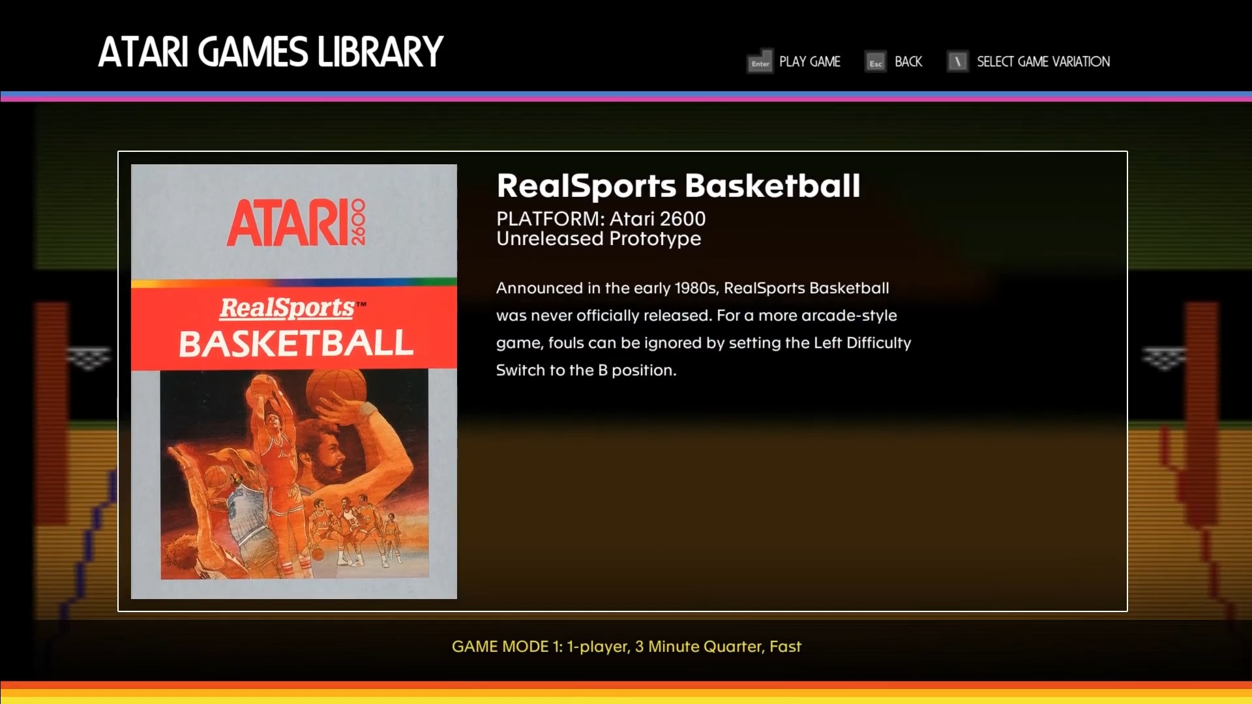This screenshot has height=704, width=1252.
Task: Click the 'Unreleased Prototype' text
Action: click(x=599, y=239)
